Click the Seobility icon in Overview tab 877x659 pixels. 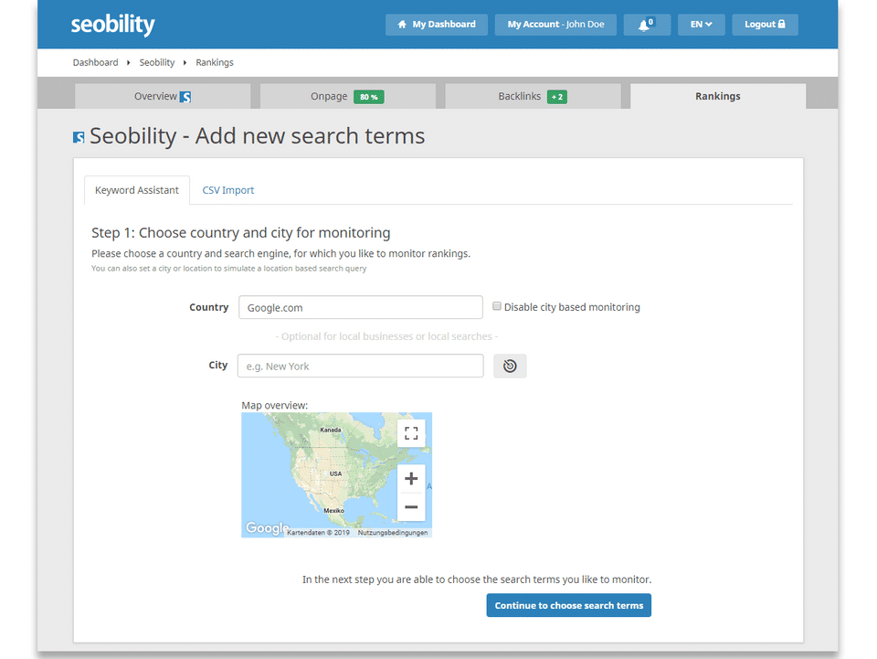point(185,97)
